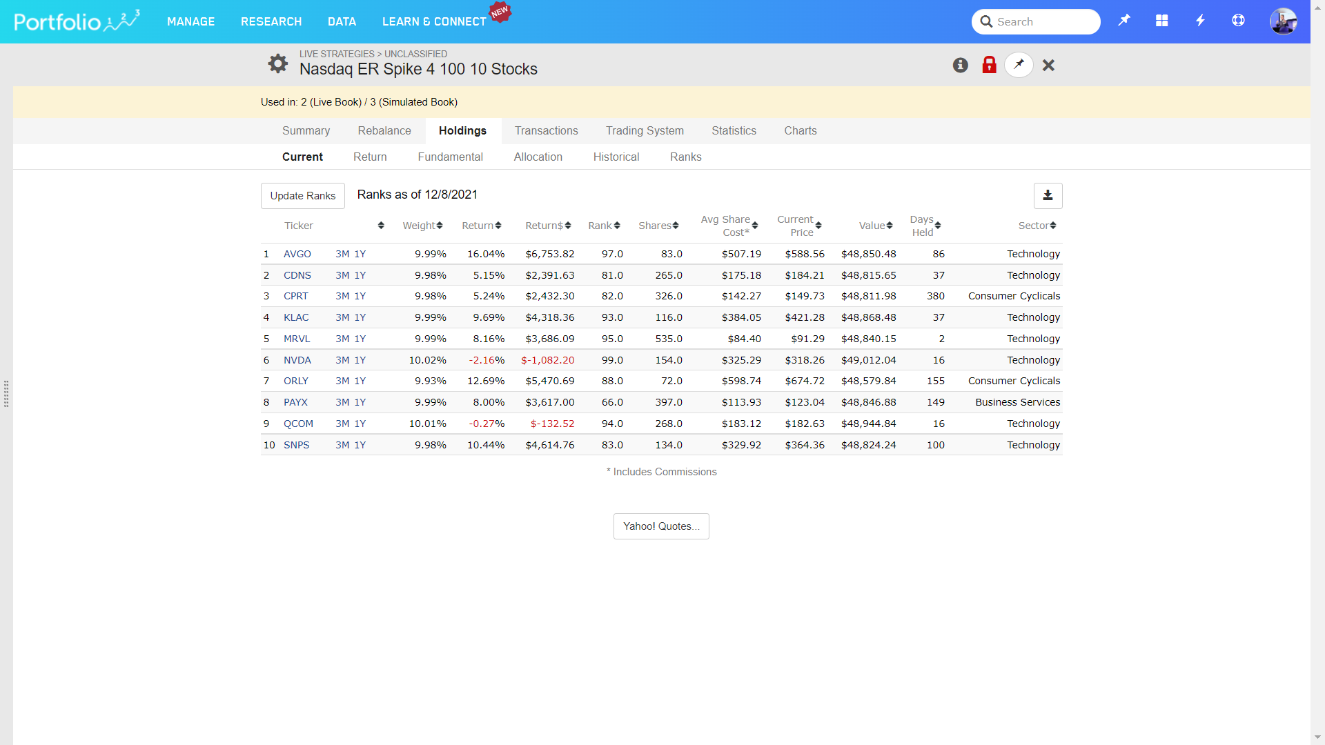Screen dimensions: 1325x745
Task: Sort holdings by Sector column
Action: [x=1037, y=226]
